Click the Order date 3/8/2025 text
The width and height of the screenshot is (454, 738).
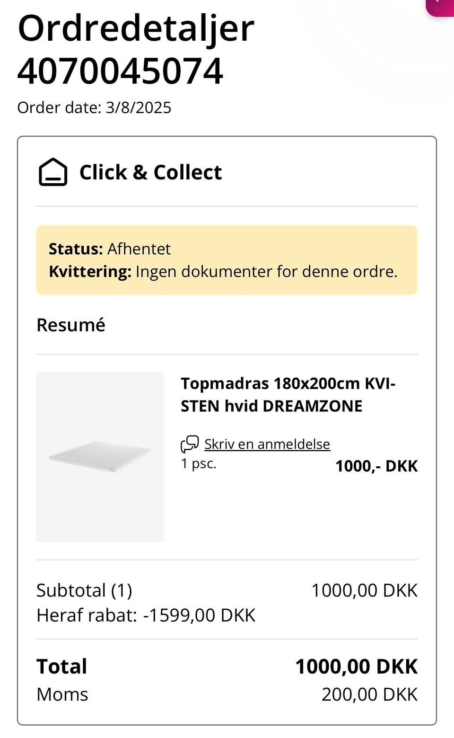pyautogui.click(x=94, y=107)
